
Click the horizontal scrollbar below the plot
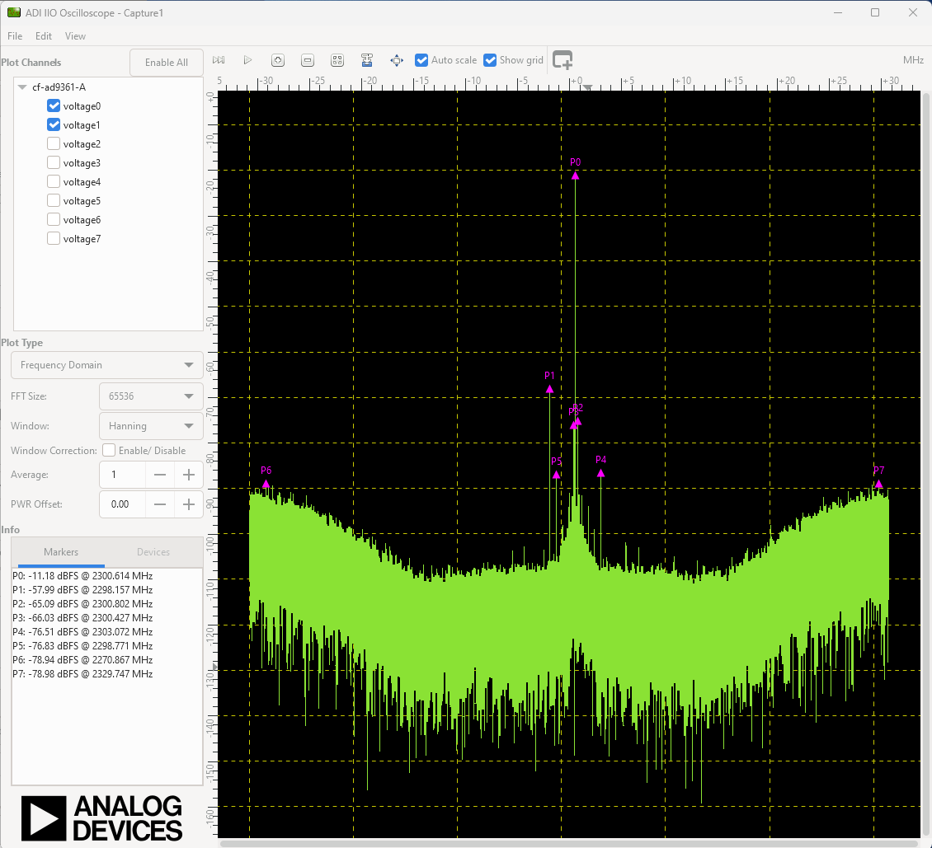tap(570, 843)
